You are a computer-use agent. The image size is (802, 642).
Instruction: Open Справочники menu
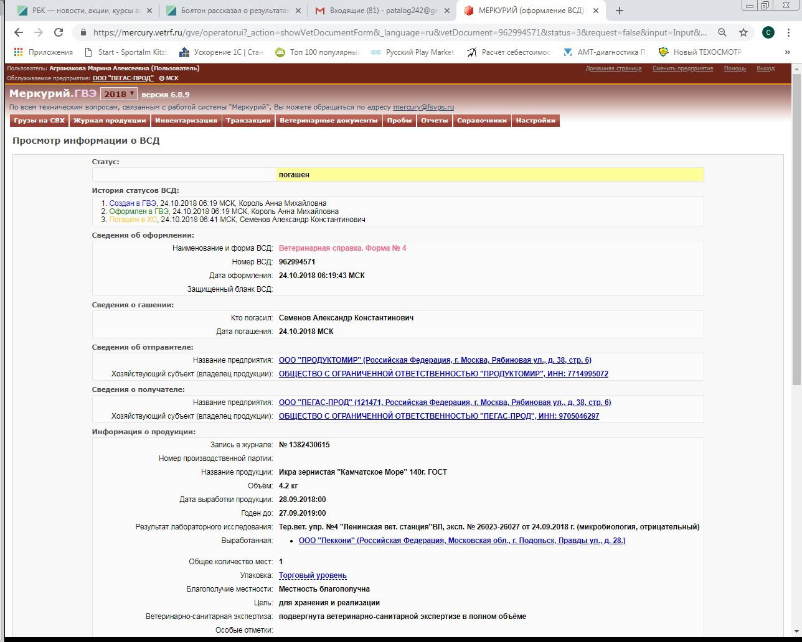point(482,121)
